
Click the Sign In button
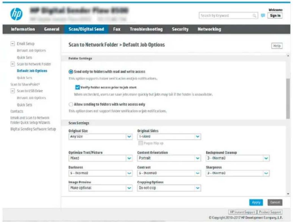point(275,16)
